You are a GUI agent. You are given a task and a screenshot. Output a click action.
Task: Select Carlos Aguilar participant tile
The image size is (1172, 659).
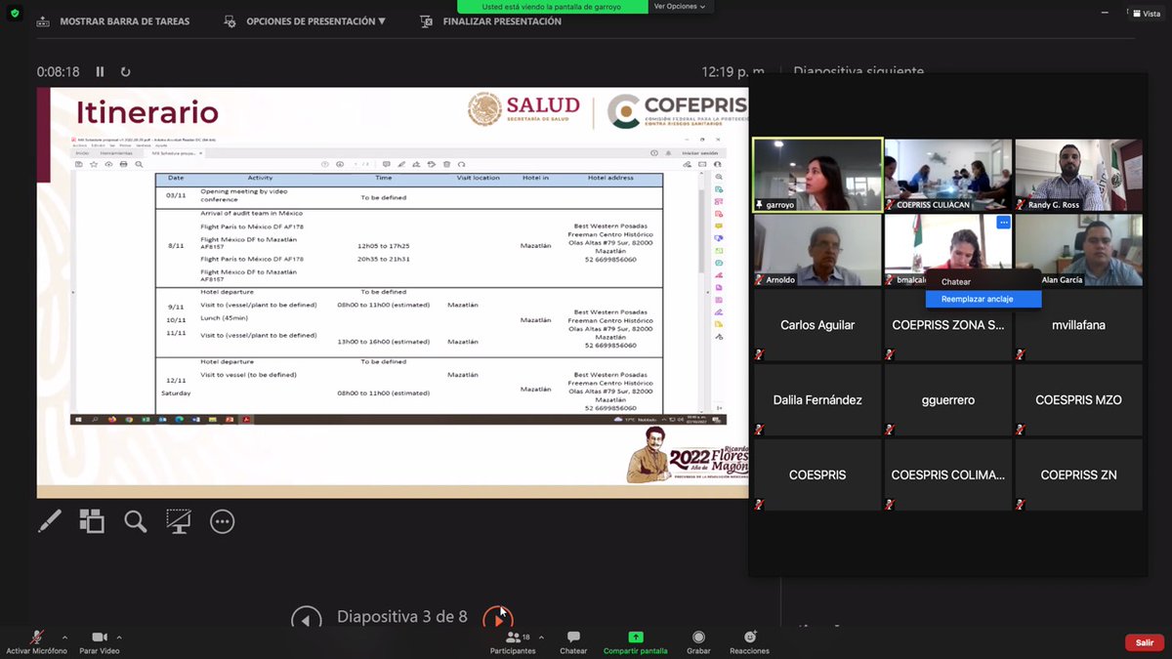pyautogui.click(x=817, y=325)
